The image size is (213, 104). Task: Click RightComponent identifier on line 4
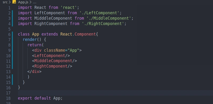[51, 23]
